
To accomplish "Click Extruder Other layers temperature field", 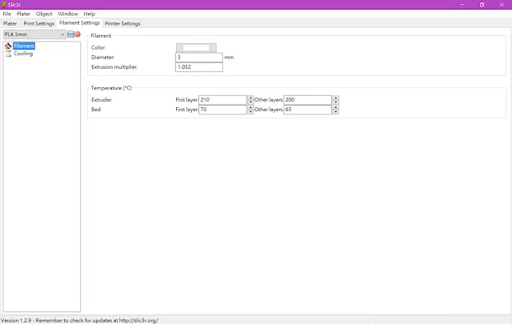I will pos(307,100).
